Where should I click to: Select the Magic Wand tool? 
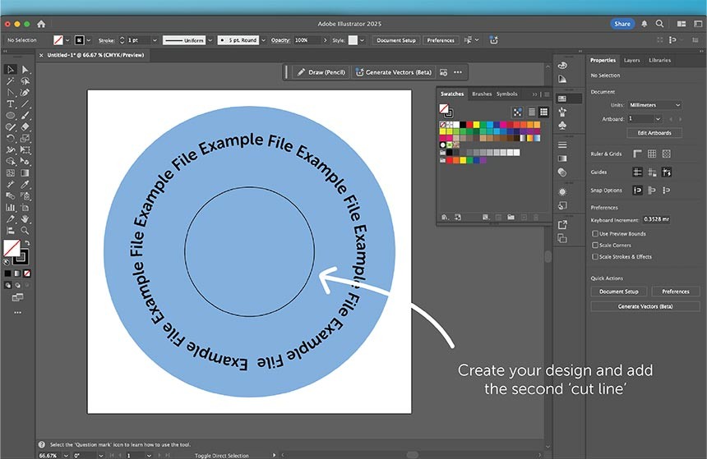(x=11, y=81)
